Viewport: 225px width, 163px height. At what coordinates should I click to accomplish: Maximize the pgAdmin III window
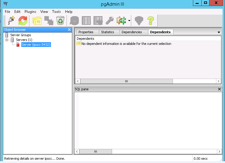click(x=205, y=3)
